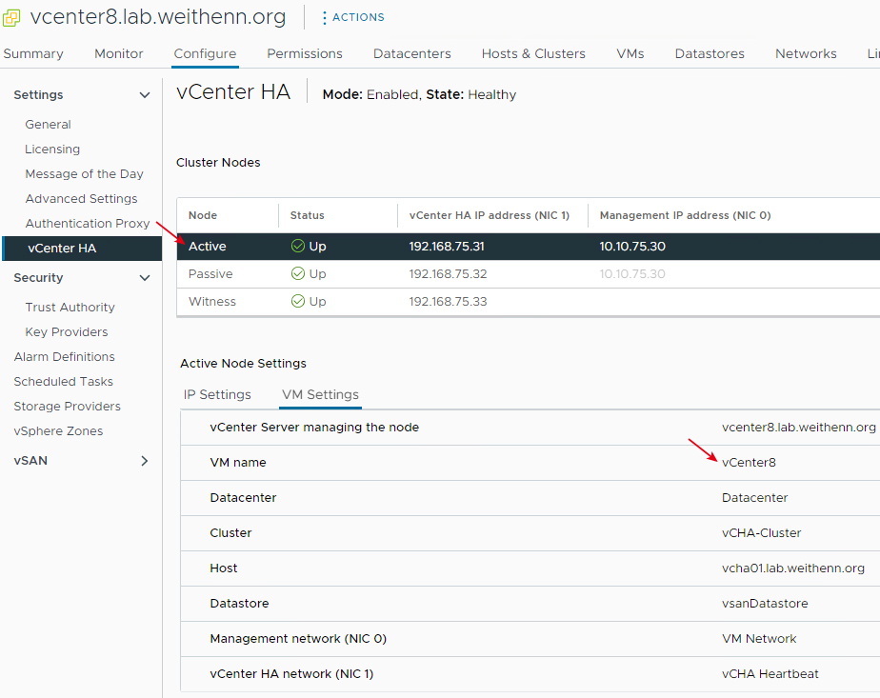
Task: Click the Node column header
Action: (x=203, y=215)
